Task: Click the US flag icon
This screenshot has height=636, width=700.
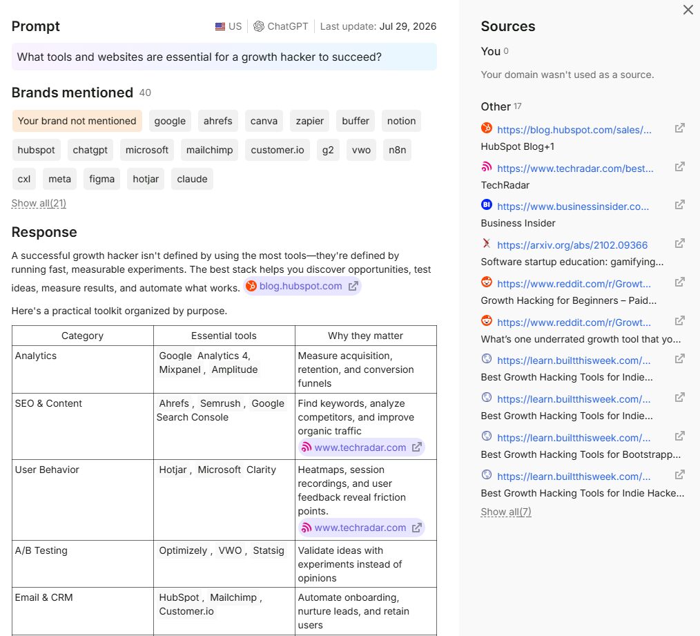Action: point(220,26)
